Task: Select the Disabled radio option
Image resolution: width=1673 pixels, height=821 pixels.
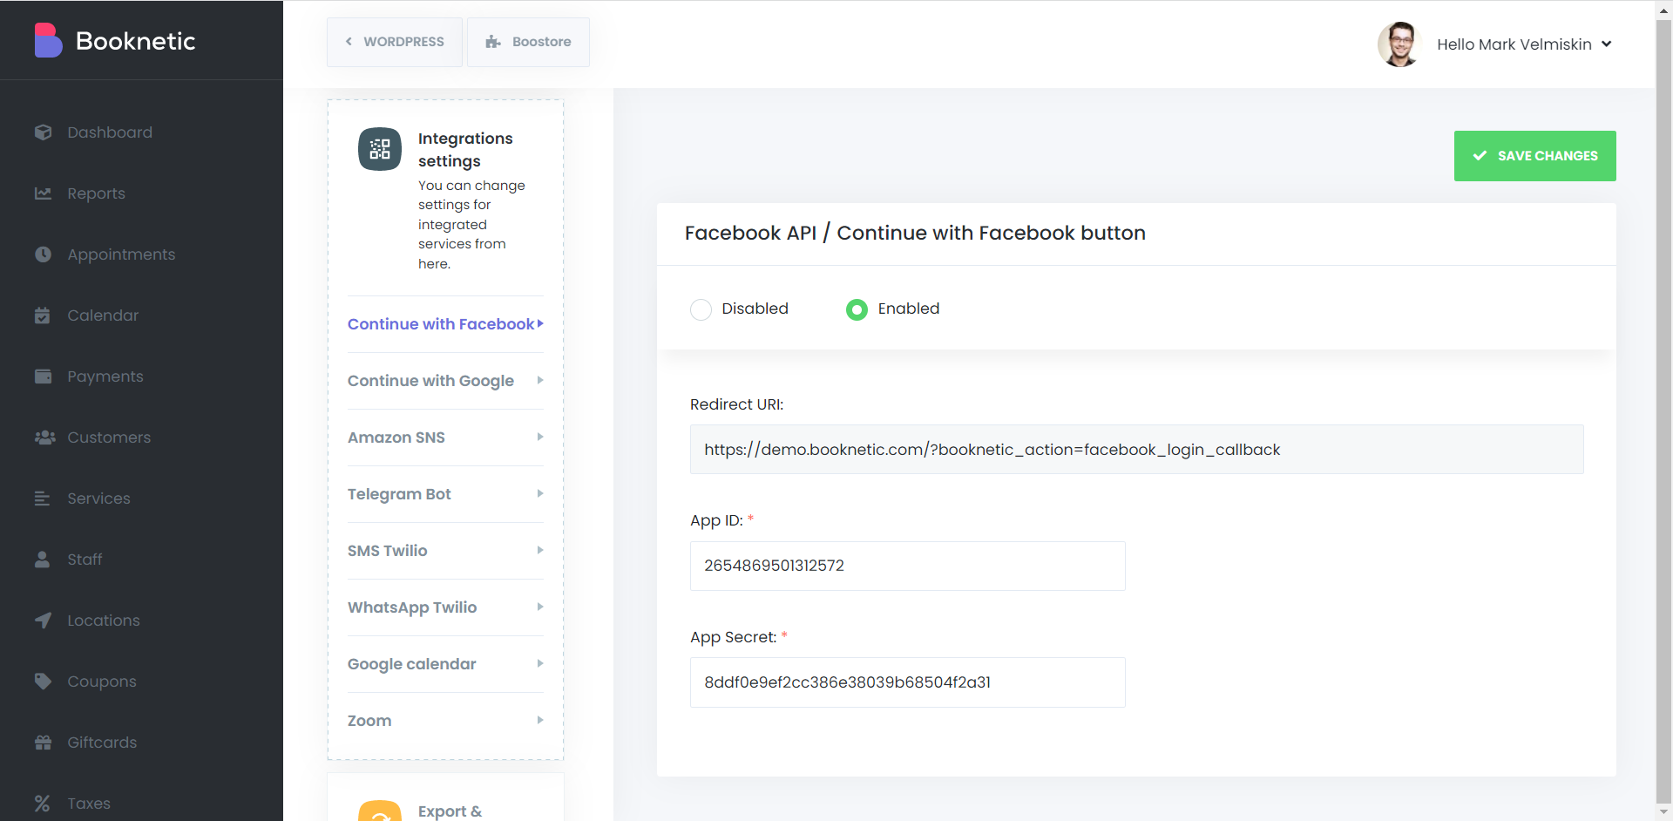Action: click(701, 309)
